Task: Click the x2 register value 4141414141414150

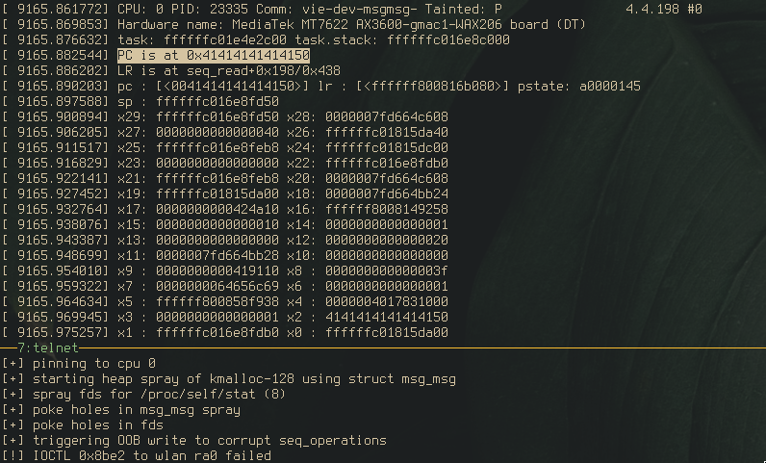Action: tap(387, 317)
